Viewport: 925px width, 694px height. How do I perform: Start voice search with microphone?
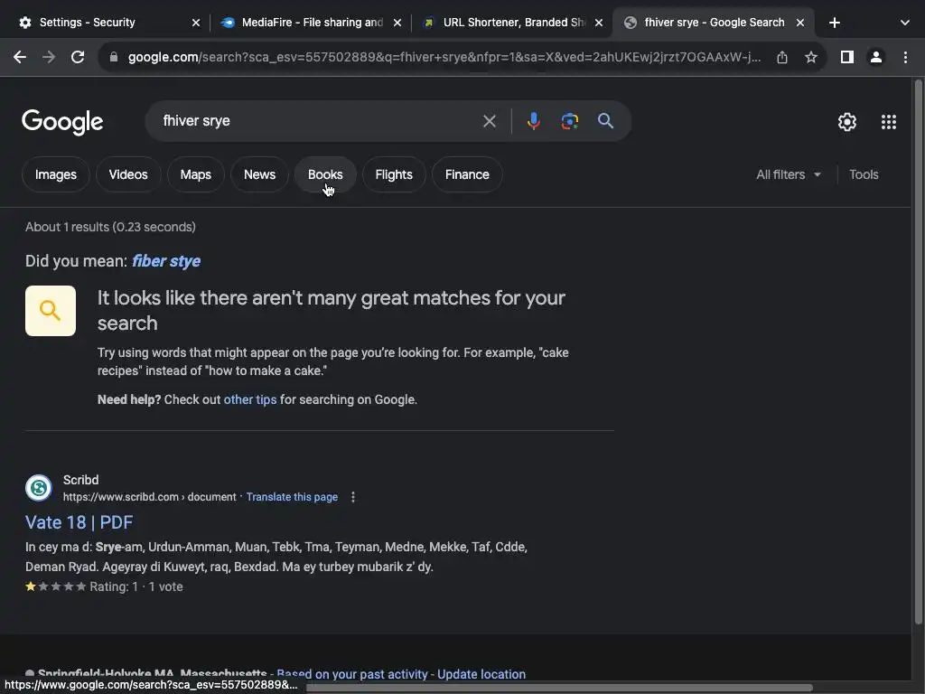533,121
